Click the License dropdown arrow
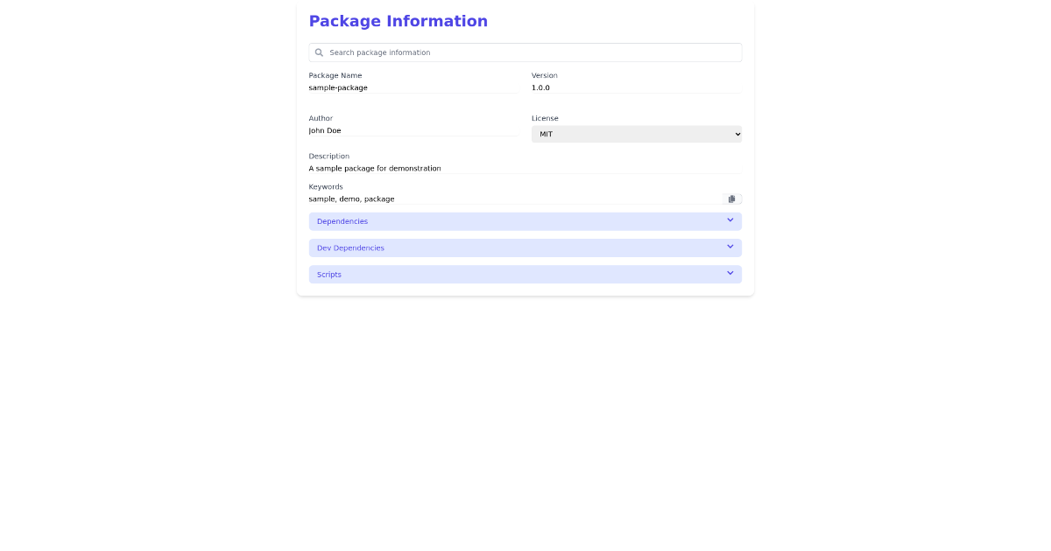 pyautogui.click(x=736, y=134)
